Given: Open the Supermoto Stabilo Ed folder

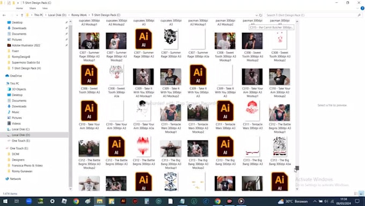Looking at the screenshot, I should (x=26, y=62).
